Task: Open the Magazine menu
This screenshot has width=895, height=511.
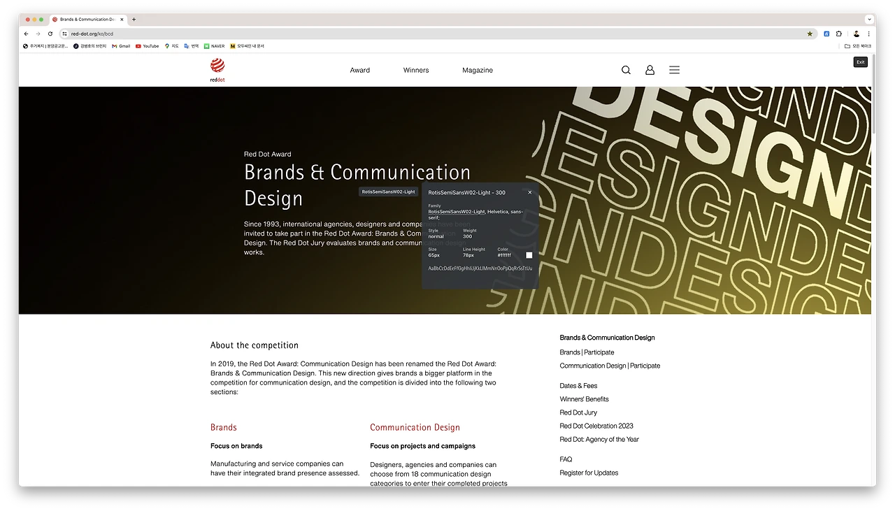Action: [478, 70]
